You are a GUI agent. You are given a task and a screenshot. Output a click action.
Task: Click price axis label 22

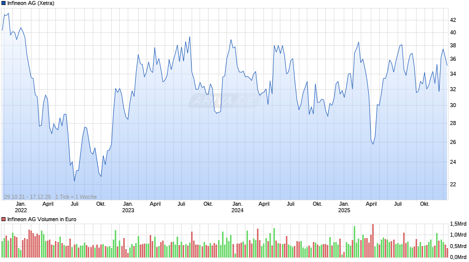453,184
